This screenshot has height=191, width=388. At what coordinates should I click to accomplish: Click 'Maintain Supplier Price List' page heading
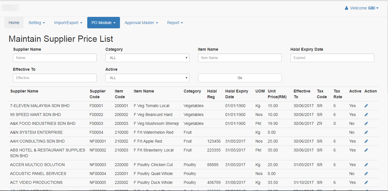[x=61, y=39]
